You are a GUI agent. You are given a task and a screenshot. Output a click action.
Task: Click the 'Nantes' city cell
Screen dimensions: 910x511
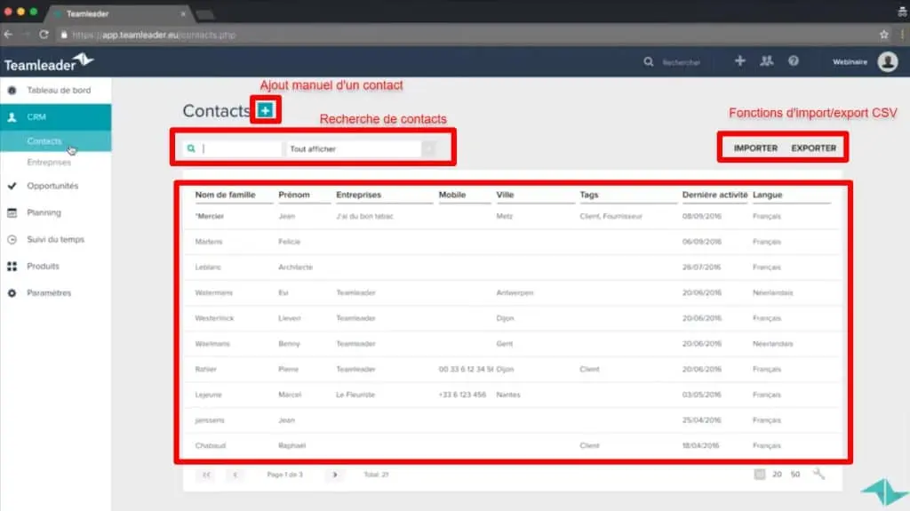click(507, 395)
